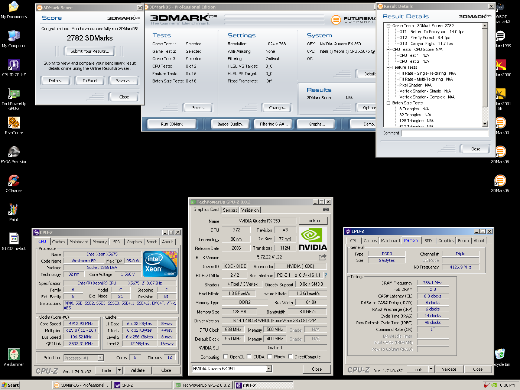Viewport: 520px width, 390px height.
Task: Open the SPD tab in right CPU-Z
Action: [x=428, y=241]
